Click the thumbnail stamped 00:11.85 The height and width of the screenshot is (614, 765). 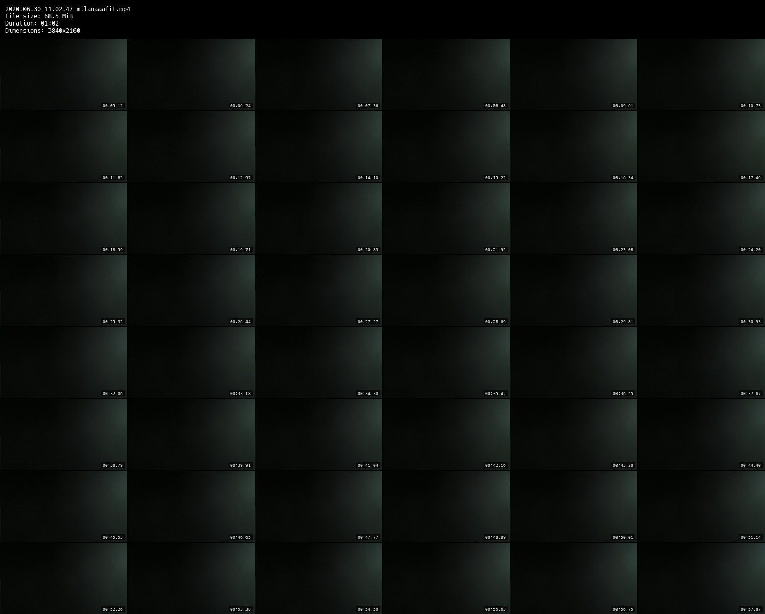pyautogui.click(x=63, y=146)
